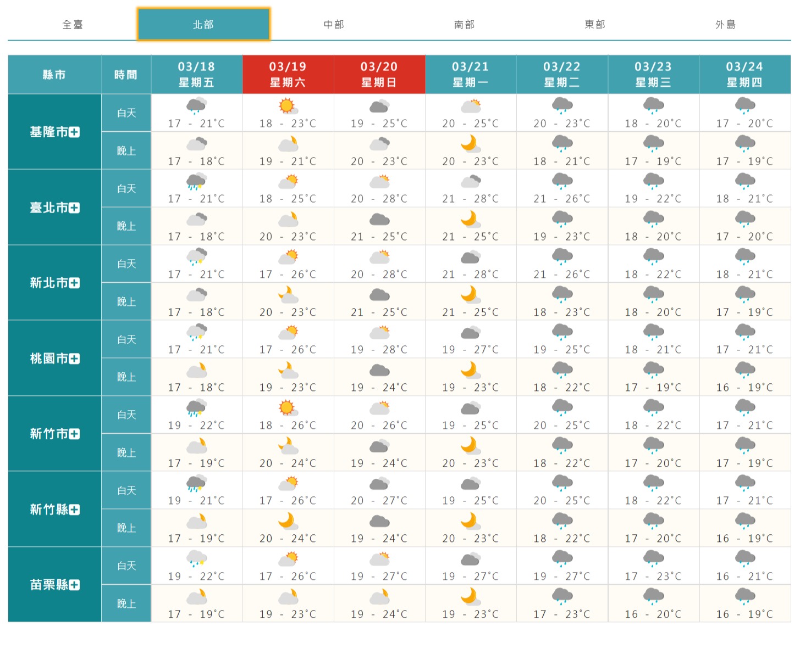Click sunny icon for 新竹市 03/19 daytime
The image size is (811, 649).
[287, 408]
